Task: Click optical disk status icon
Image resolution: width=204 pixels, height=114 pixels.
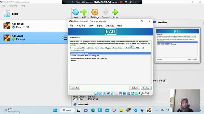Action: point(100,93)
